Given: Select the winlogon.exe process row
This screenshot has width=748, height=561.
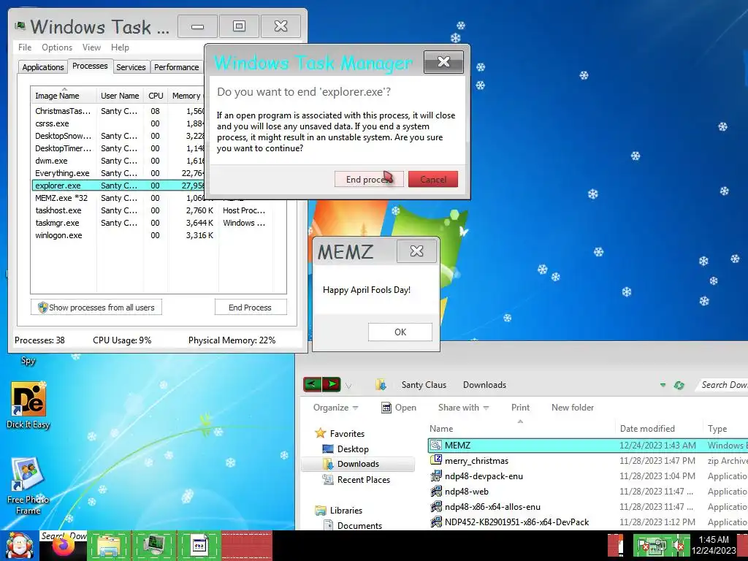Looking at the screenshot, I should [x=159, y=235].
